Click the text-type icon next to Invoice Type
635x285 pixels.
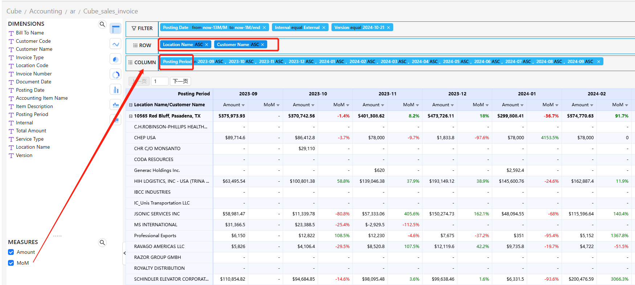point(11,58)
